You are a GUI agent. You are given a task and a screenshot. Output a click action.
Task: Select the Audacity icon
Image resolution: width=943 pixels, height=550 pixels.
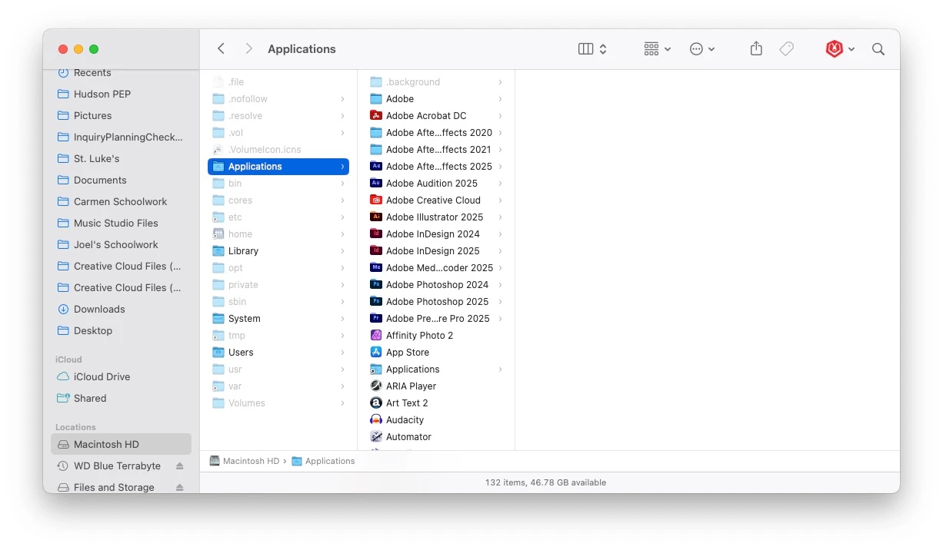click(376, 419)
